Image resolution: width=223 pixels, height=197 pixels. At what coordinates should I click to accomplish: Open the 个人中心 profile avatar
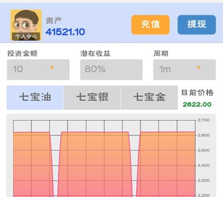click(26, 25)
